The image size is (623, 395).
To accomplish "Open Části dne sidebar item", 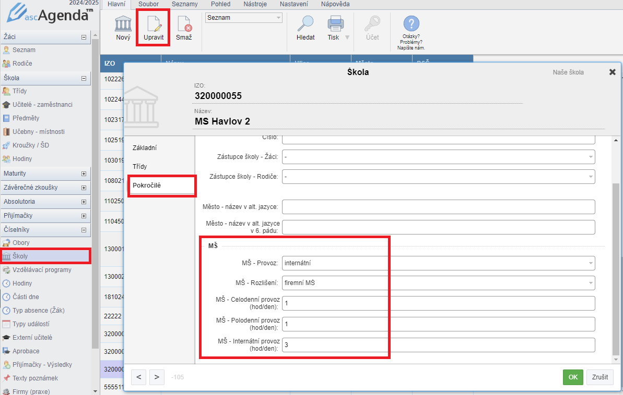I will 26,297.
